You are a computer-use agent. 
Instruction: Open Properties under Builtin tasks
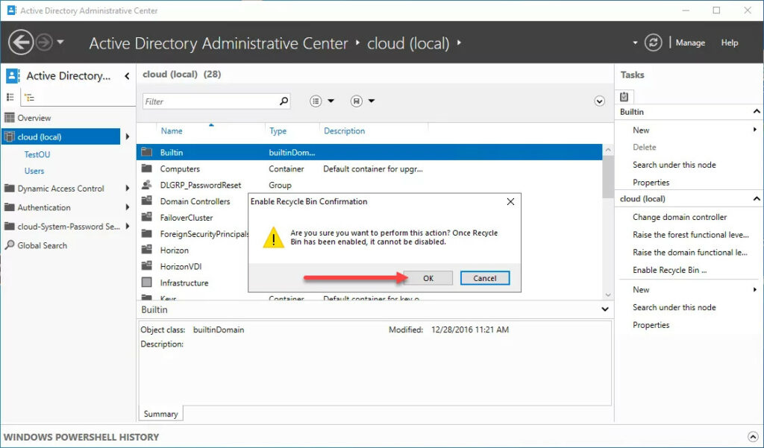click(651, 183)
